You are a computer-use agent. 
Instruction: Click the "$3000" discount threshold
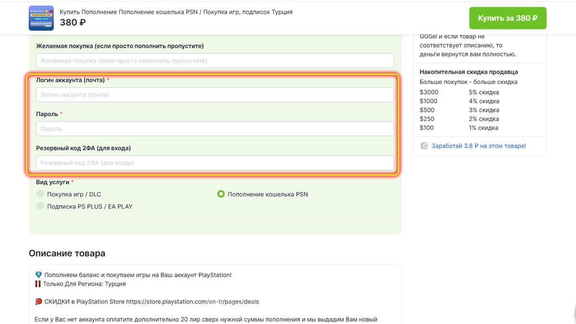[x=429, y=92]
